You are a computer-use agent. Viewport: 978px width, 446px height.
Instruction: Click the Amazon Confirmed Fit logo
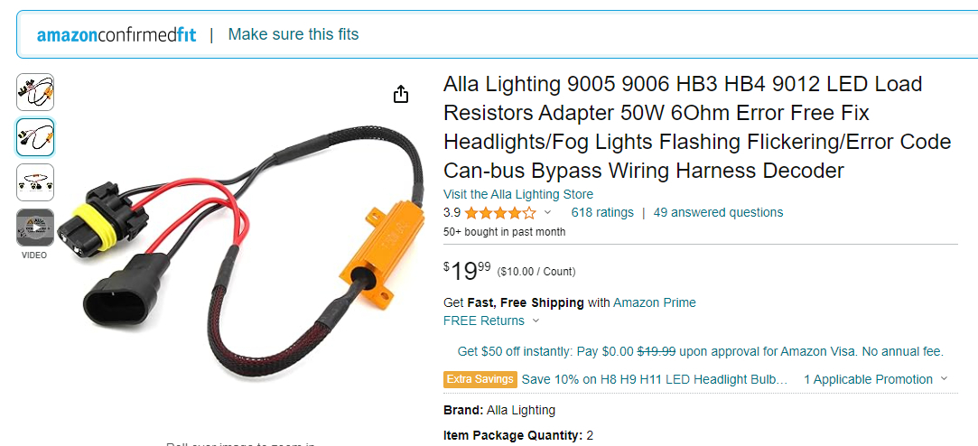click(116, 35)
